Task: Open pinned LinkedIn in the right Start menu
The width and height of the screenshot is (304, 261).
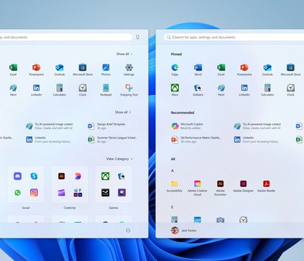Action: pos(244,90)
